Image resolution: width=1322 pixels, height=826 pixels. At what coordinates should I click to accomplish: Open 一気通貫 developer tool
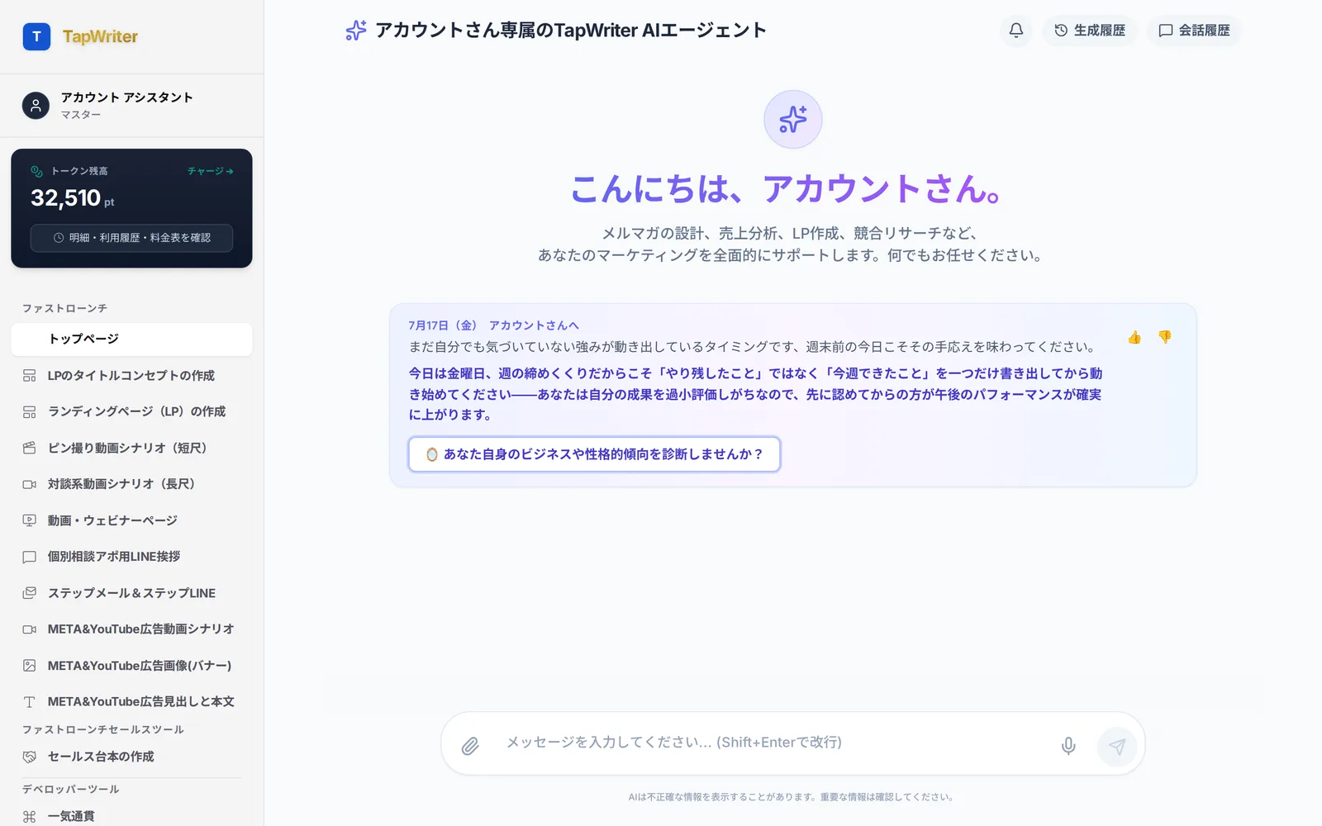tap(131, 816)
